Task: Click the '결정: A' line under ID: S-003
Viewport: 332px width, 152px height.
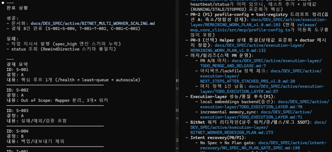Action: 15,115
